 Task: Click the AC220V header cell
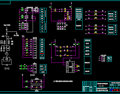tap(88, 40)
